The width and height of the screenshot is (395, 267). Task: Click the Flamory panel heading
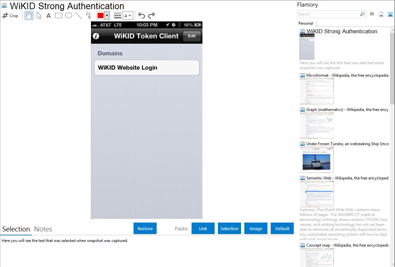point(308,5)
